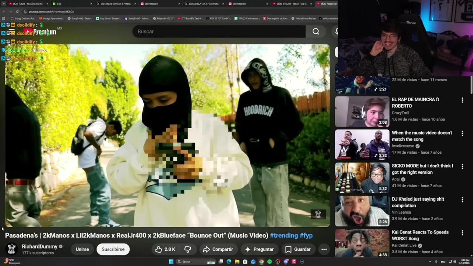The height and width of the screenshot is (266, 473).
Task: Open the SICKO MODE video thumbnail
Action: click(x=362, y=178)
